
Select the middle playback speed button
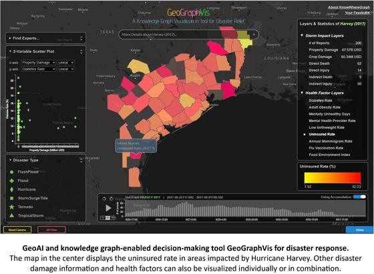click(108, 218)
